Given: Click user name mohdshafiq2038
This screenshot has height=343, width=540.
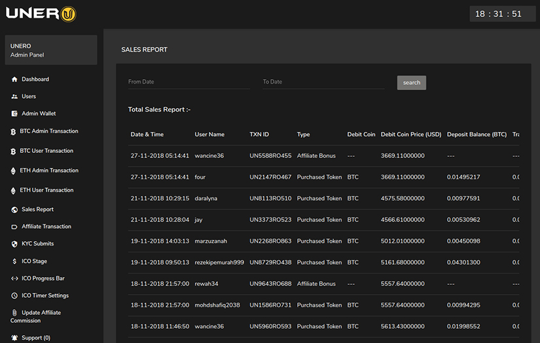Looking at the screenshot, I should click(x=217, y=305).
